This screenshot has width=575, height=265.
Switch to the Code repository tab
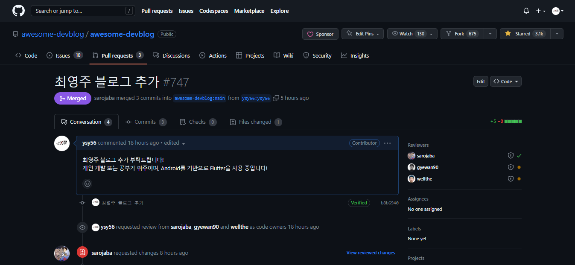coord(26,55)
